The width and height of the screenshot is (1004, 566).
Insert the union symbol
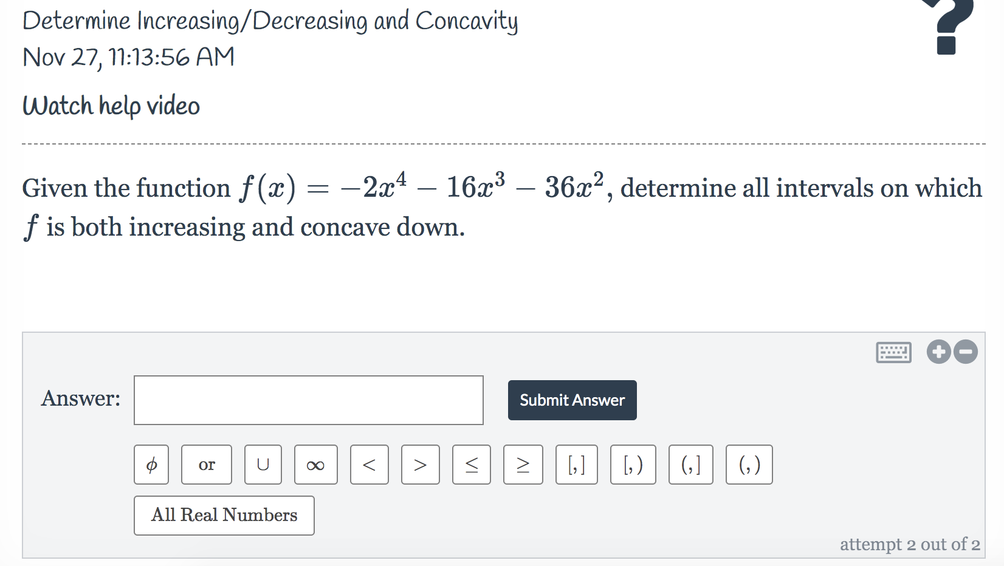tap(263, 465)
